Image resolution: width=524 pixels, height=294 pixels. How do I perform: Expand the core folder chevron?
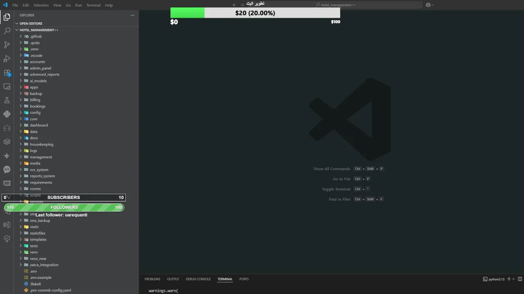20,119
